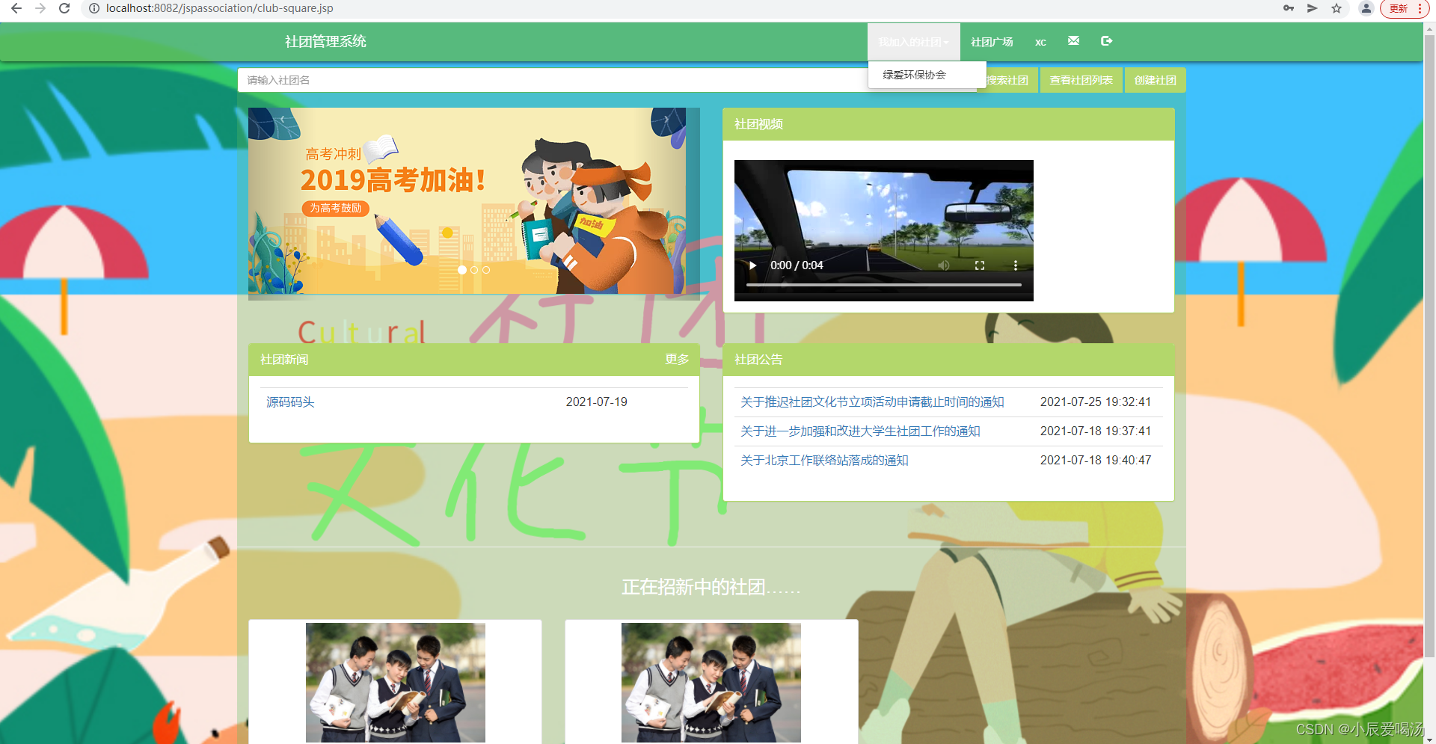The width and height of the screenshot is (1436, 744).
Task: Click the 2019高考加油 carousel banner
Action: pos(467,200)
